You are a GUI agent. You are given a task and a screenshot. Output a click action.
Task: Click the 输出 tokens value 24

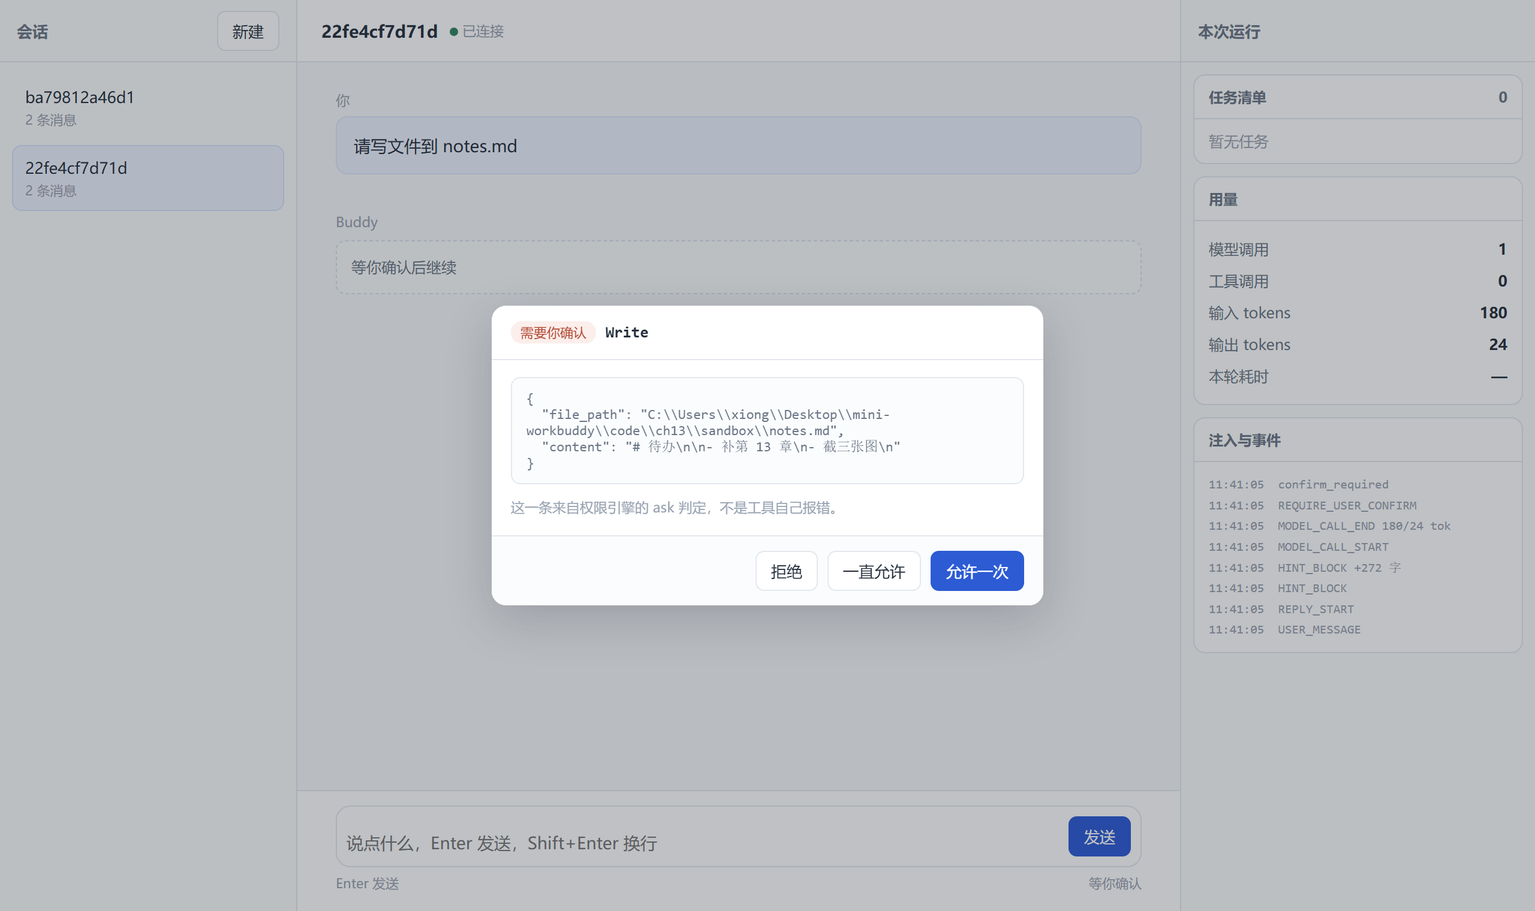pyautogui.click(x=1498, y=345)
